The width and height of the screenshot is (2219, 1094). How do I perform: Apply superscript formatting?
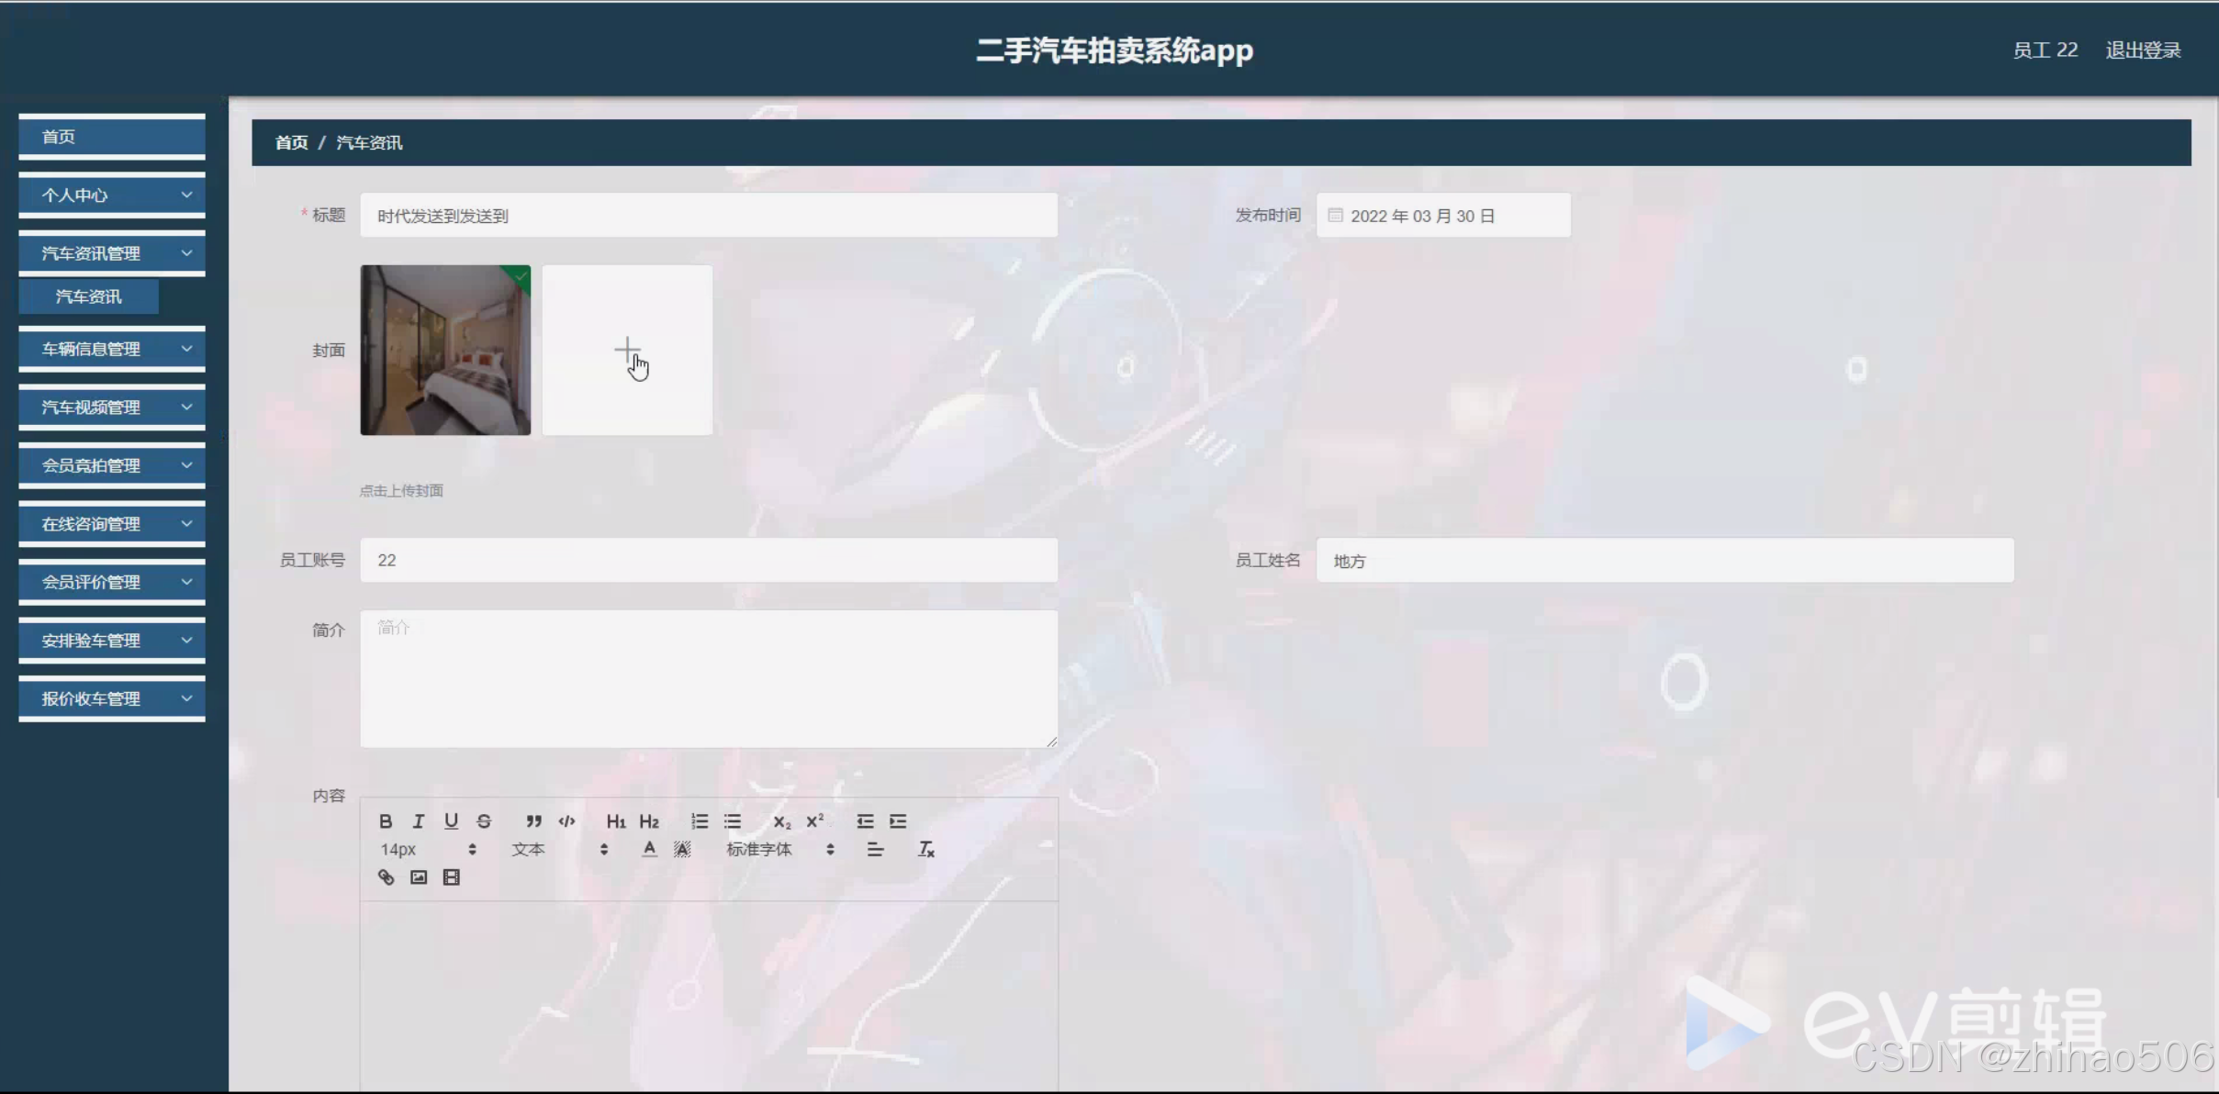click(814, 821)
